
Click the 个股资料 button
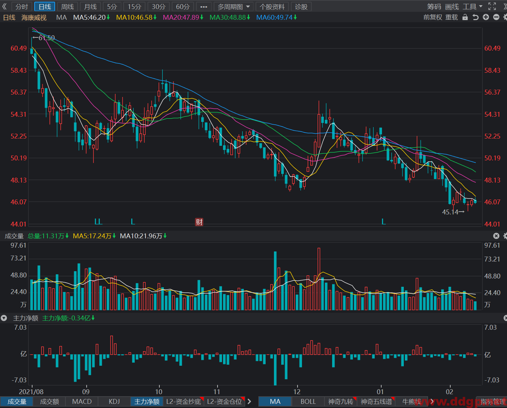[272, 7]
